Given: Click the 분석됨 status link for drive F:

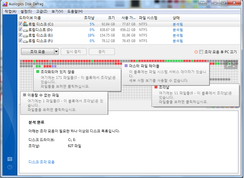Looking at the screenshot, I should tap(178, 41).
